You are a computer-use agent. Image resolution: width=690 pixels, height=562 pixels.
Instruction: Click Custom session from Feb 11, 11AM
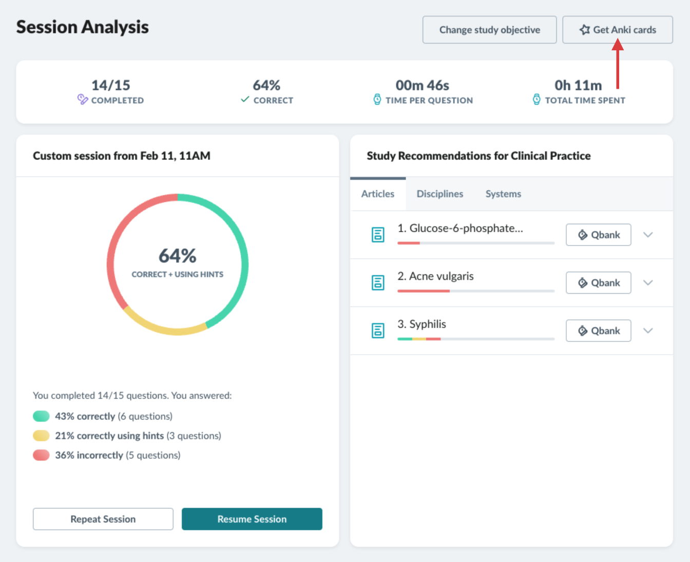point(122,156)
